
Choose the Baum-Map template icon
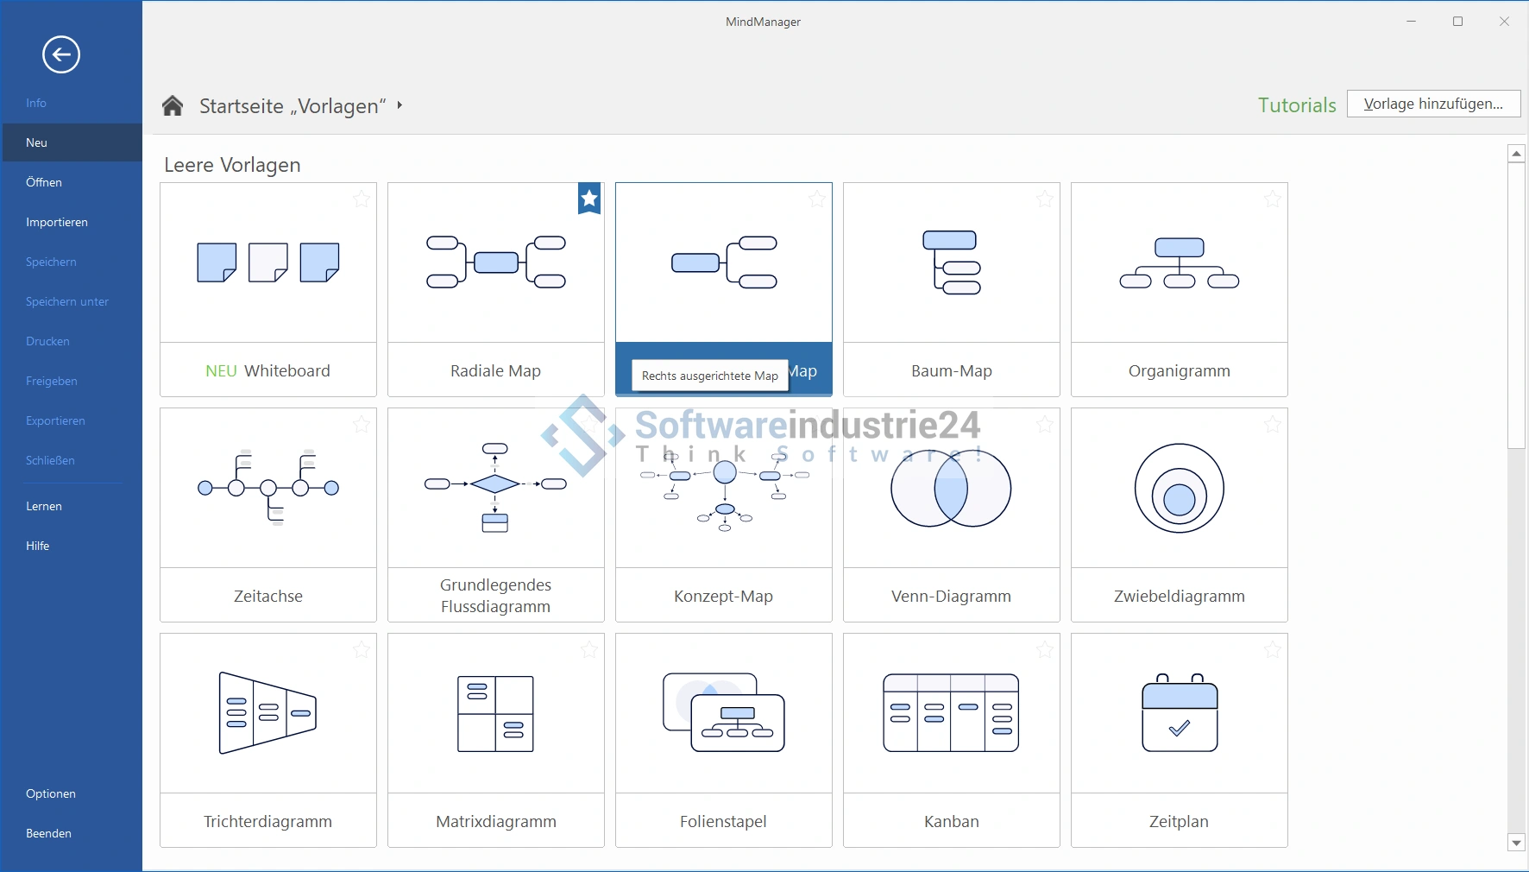coord(951,262)
